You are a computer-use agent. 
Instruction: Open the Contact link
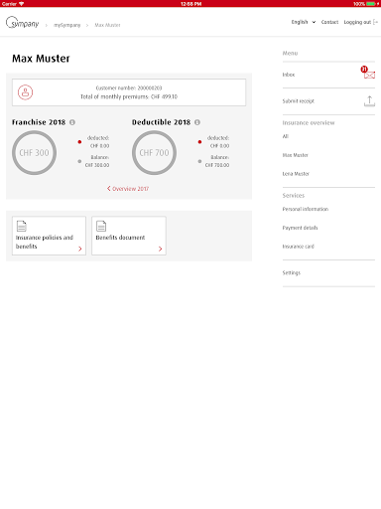tap(329, 22)
